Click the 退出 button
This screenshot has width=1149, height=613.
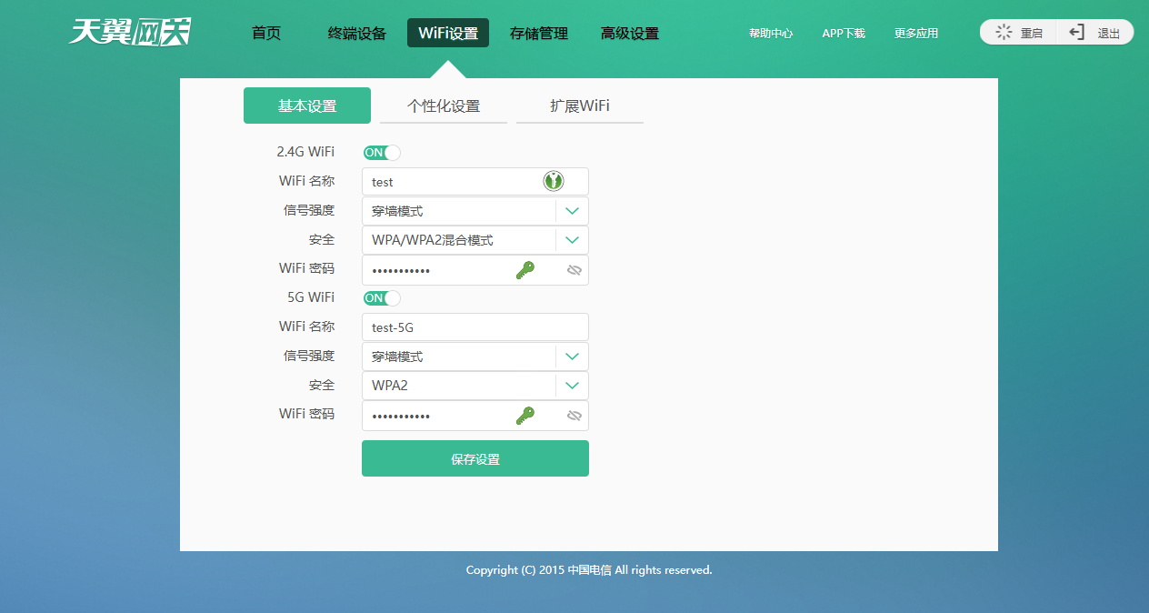[1095, 33]
